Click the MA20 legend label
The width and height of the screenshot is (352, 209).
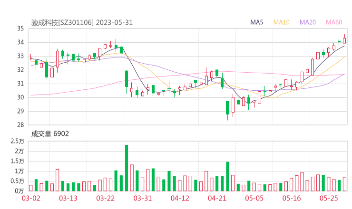point(308,22)
